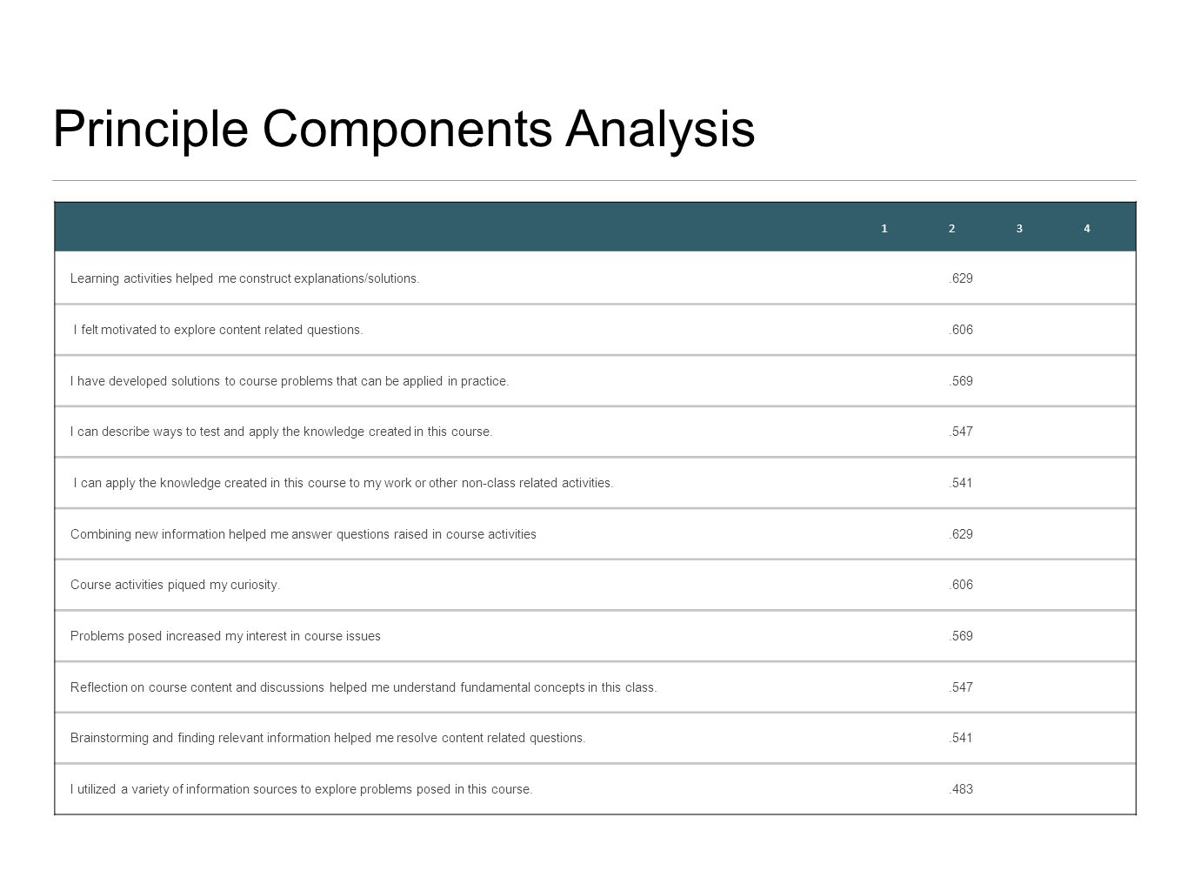This screenshot has height=891, width=1187.
Task: Click 'Combining new information helped me' row
Action: pos(595,534)
